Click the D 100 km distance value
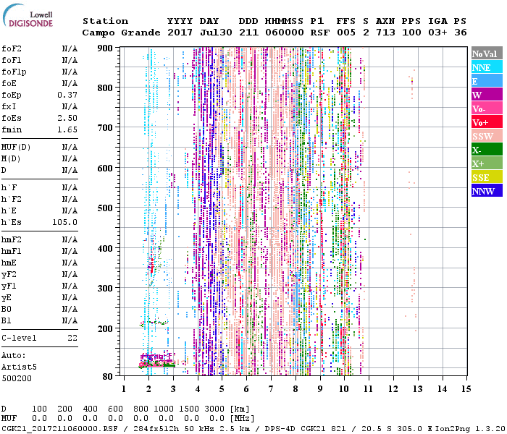 39,409
